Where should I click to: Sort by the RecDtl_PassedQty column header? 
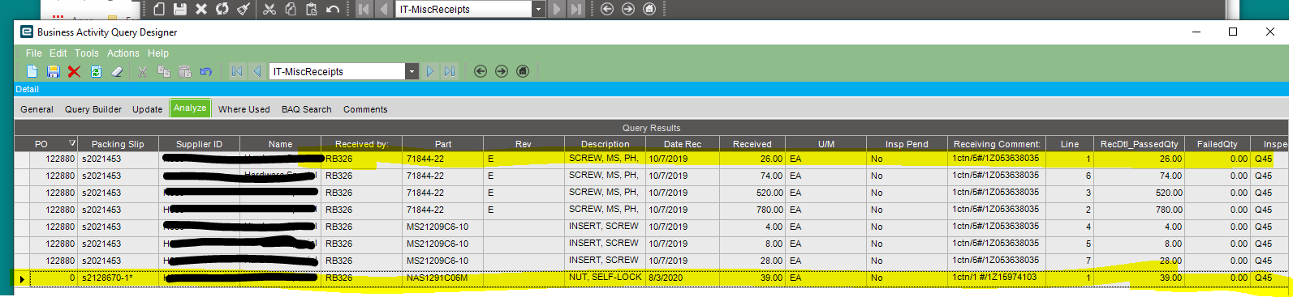(1140, 144)
